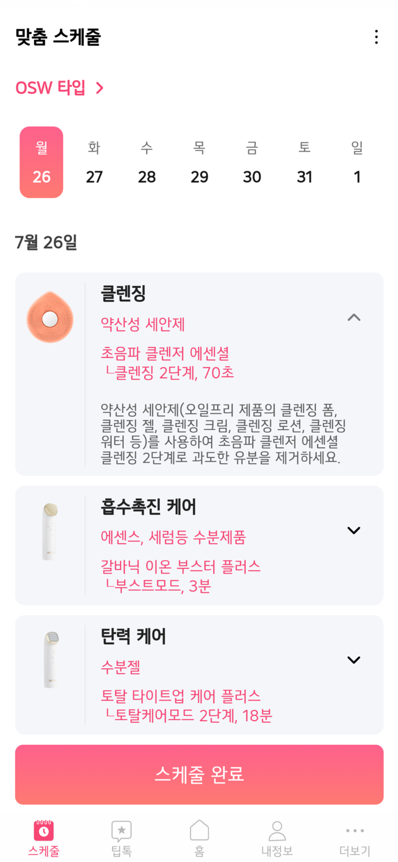Select Tuesday 27 in the date selector
This screenshot has width=398, height=862.
tap(94, 162)
